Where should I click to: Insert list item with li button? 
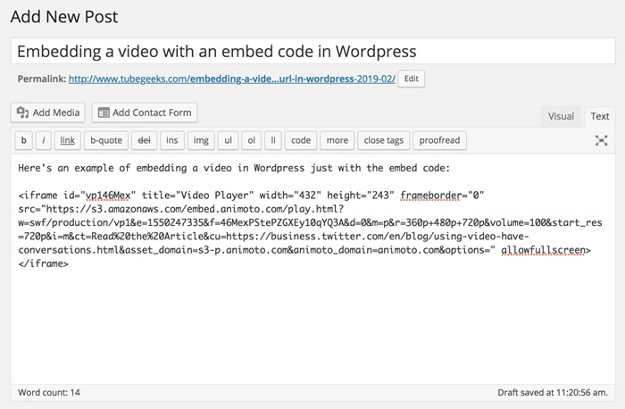point(274,140)
